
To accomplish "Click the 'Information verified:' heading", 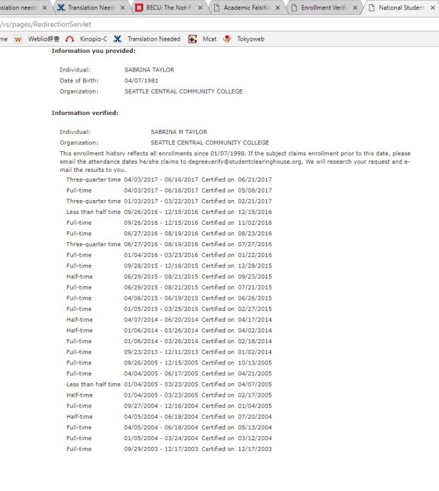I will (85, 113).
